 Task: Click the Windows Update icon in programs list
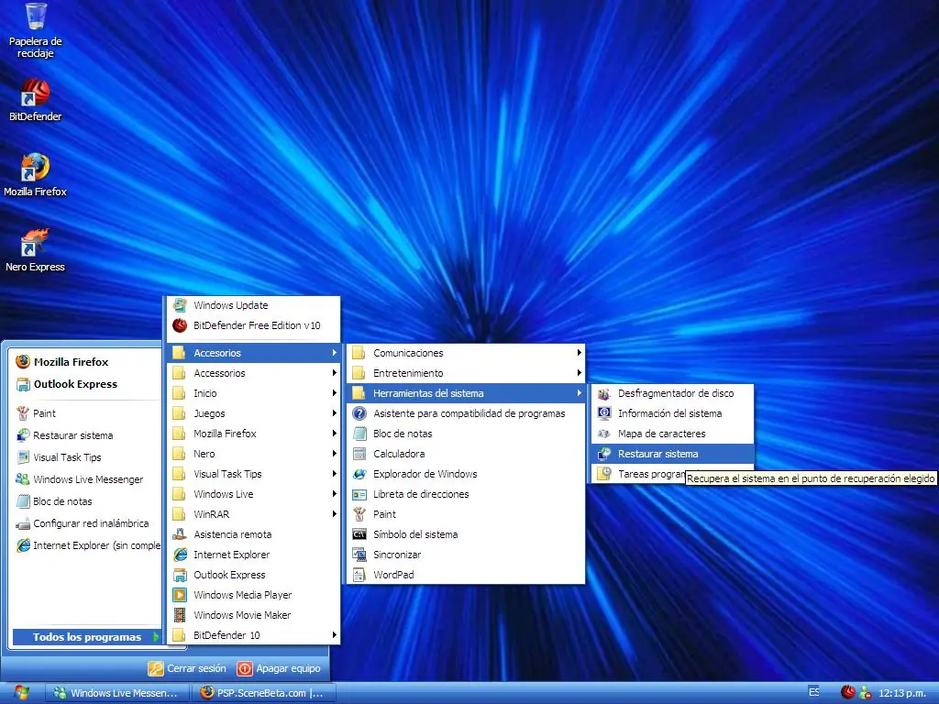[180, 305]
